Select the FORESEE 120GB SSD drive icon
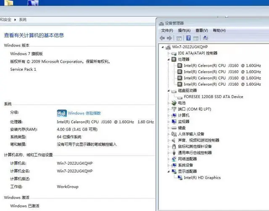Viewport: 269px width, 211px height. click(x=180, y=97)
